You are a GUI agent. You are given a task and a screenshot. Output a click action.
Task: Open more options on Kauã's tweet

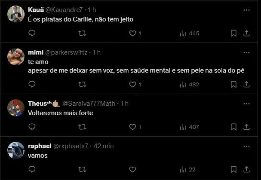tap(246, 9)
